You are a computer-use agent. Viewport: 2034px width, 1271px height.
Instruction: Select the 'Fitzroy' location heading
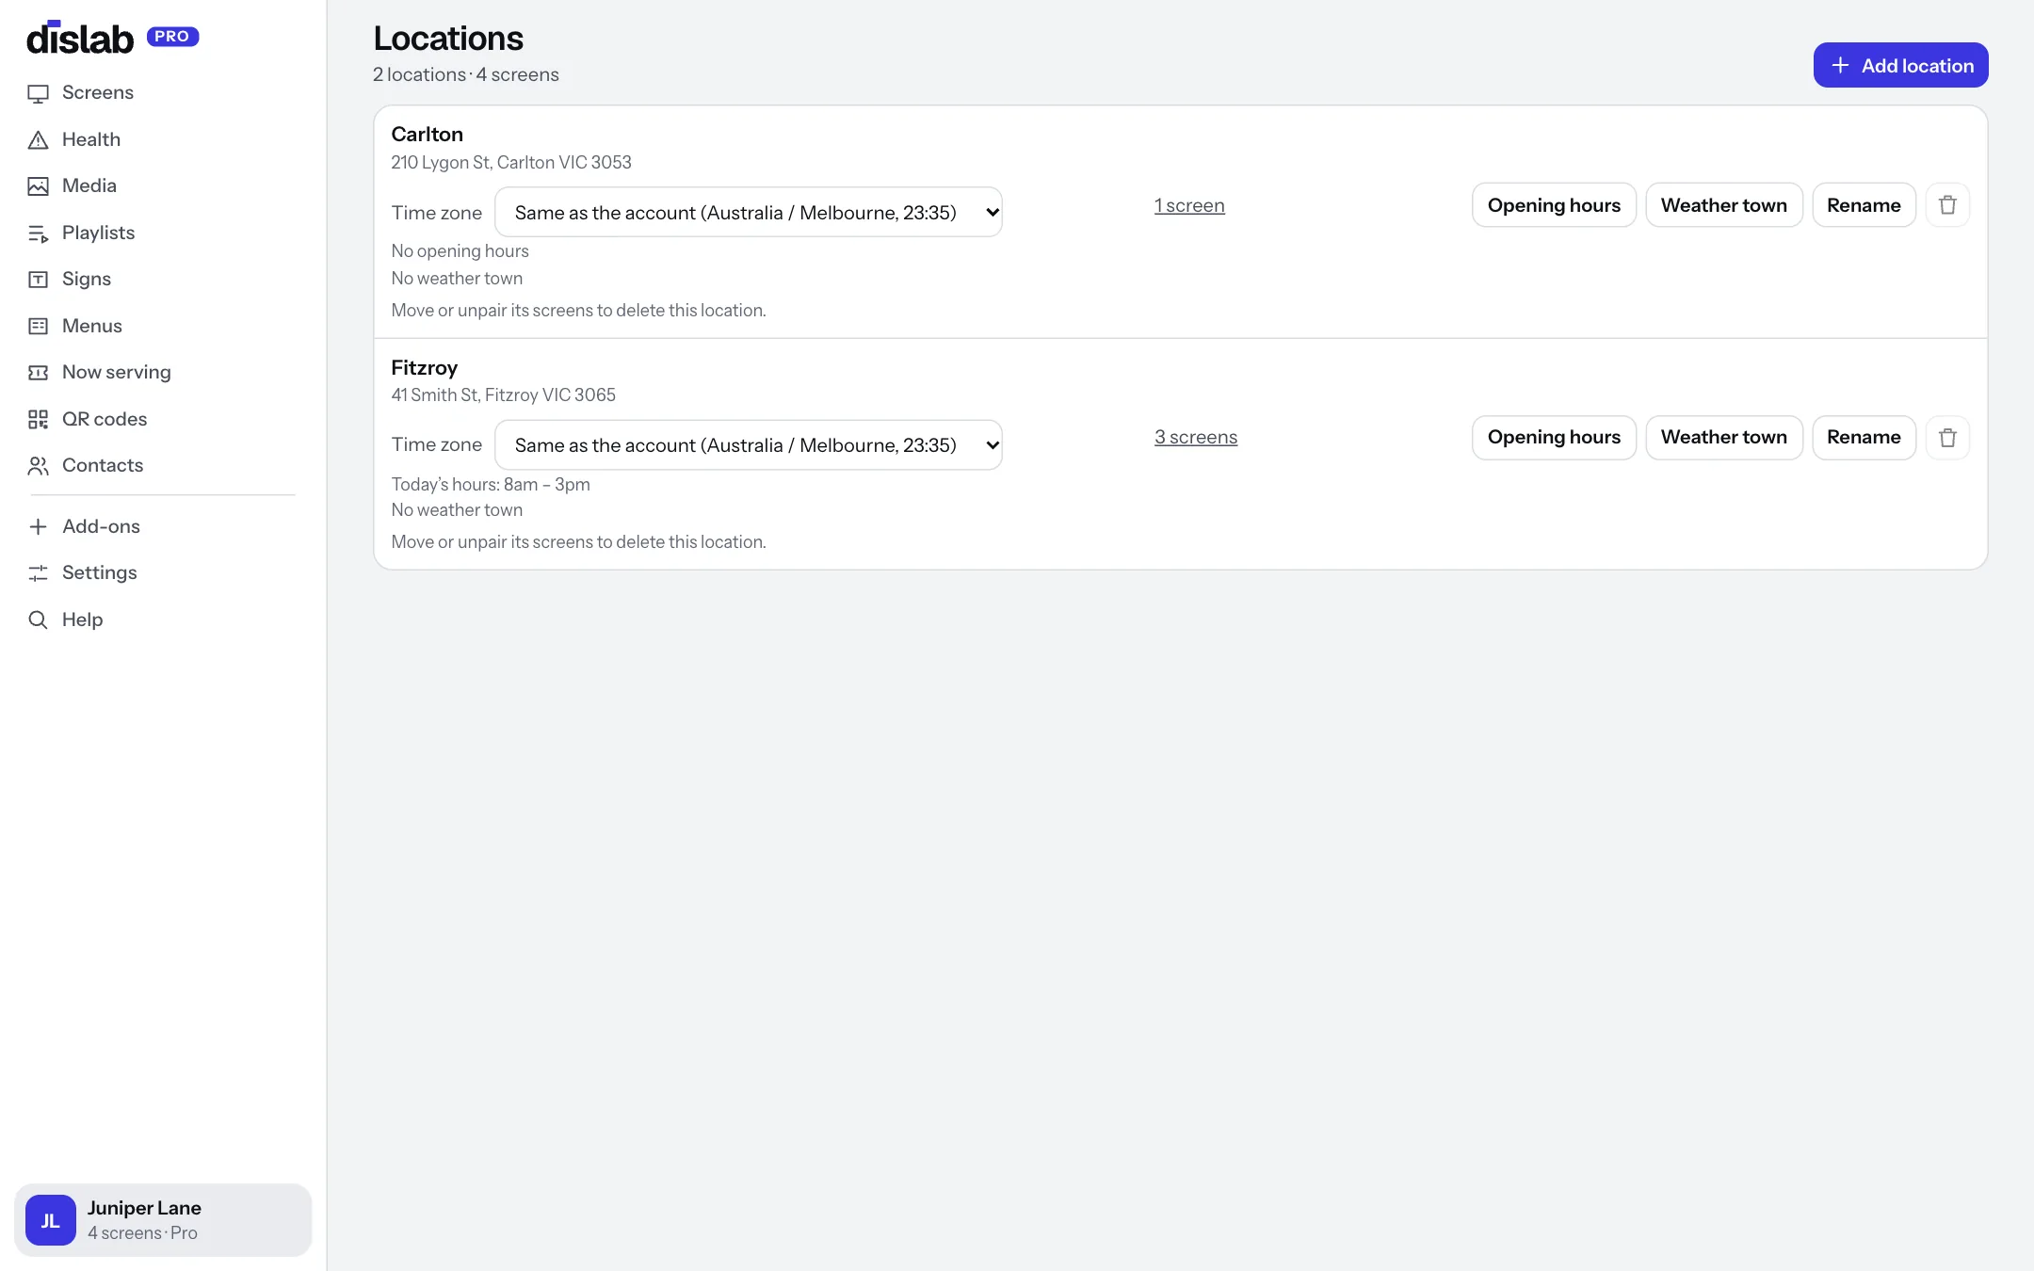pyautogui.click(x=425, y=367)
